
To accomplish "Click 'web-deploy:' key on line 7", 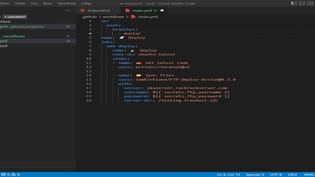I will [122, 46].
